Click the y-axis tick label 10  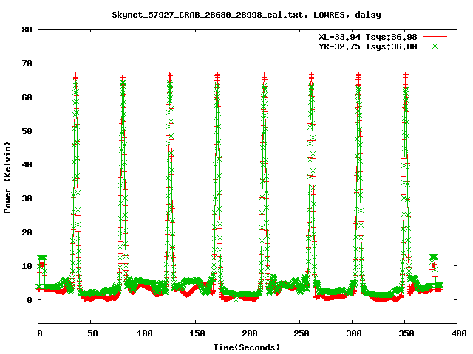(27, 266)
